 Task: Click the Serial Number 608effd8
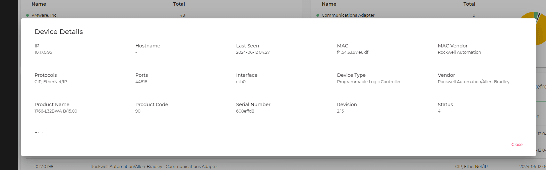[x=245, y=111]
